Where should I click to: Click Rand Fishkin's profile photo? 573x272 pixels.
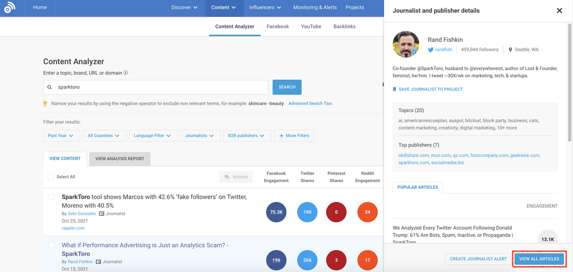pyautogui.click(x=406, y=44)
